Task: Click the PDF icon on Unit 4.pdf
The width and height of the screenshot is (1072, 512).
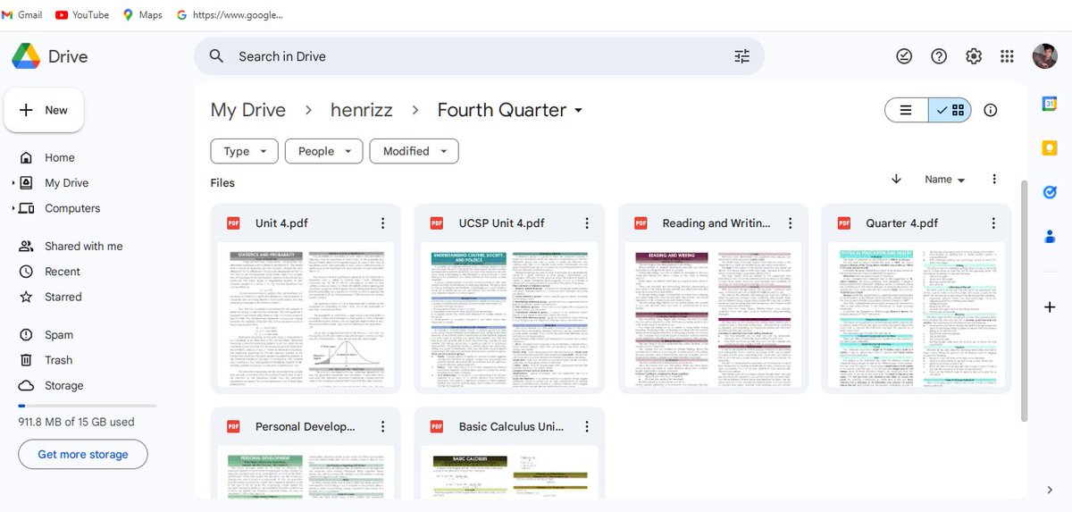Action: click(233, 223)
